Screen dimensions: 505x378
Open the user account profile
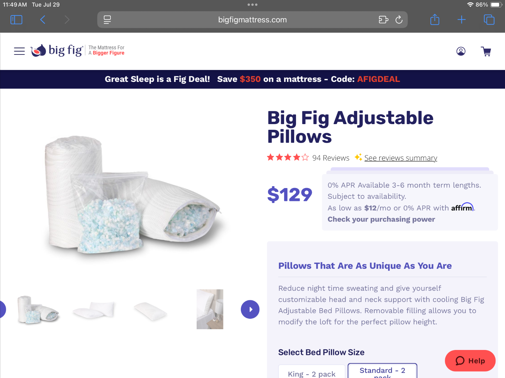tap(461, 51)
